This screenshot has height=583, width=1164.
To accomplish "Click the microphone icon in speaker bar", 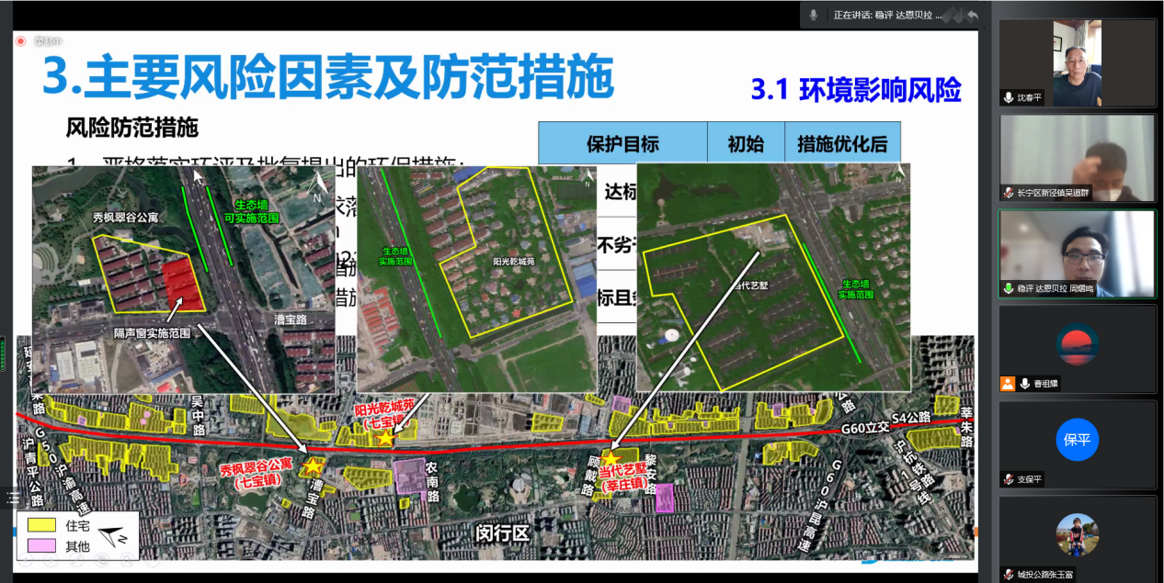I will (813, 15).
